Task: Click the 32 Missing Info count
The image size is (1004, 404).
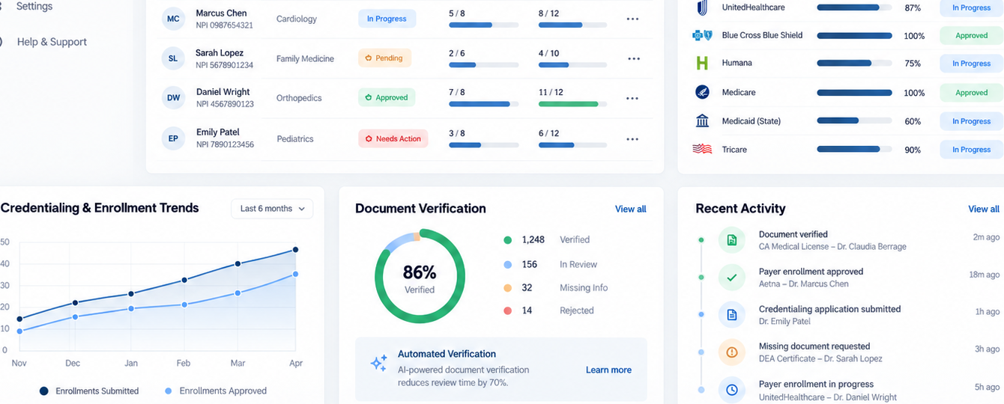Action: point(527,288)
